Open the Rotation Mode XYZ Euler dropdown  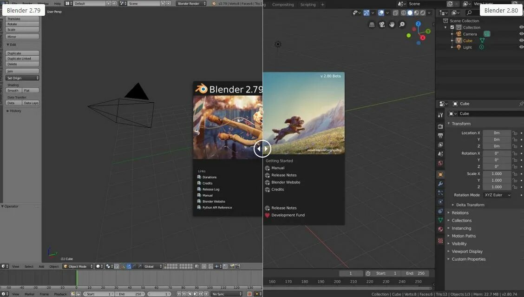498,195
